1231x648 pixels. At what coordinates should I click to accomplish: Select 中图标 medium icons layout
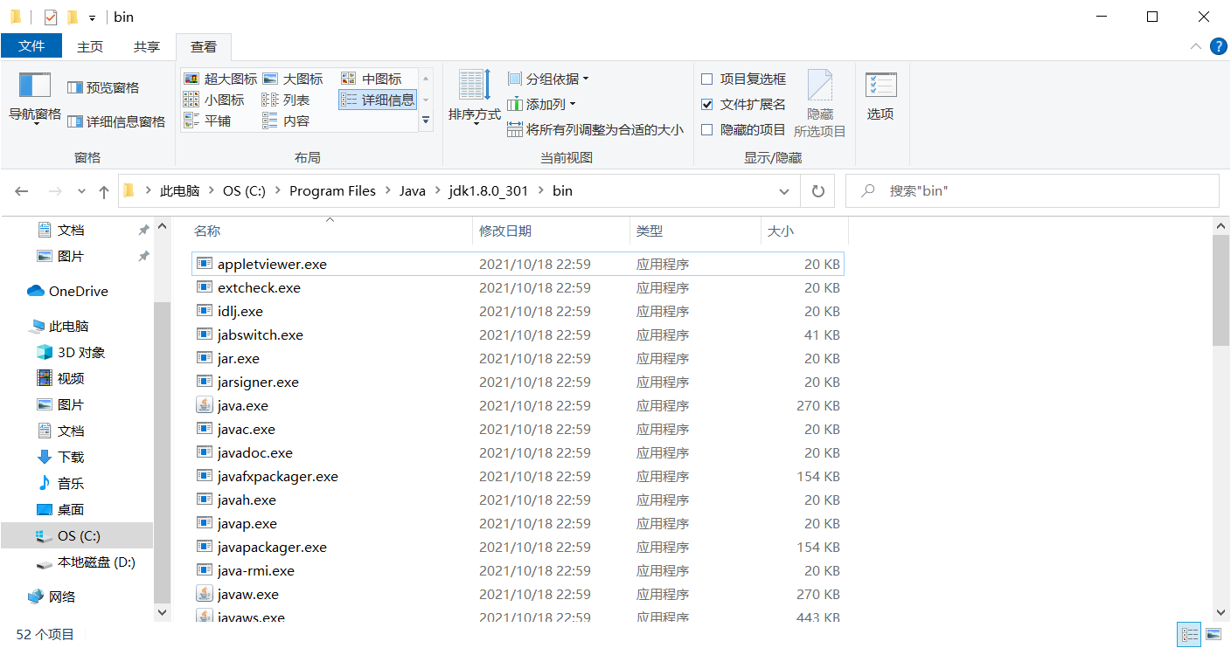tap(372, 79)
